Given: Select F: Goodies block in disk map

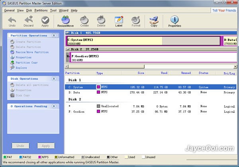Looking at the screenshot, I should [x=153, y=57].
